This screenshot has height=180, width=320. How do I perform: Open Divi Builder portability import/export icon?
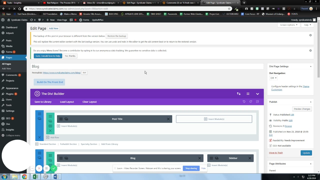pyautogui.click(x=239, y=94)
